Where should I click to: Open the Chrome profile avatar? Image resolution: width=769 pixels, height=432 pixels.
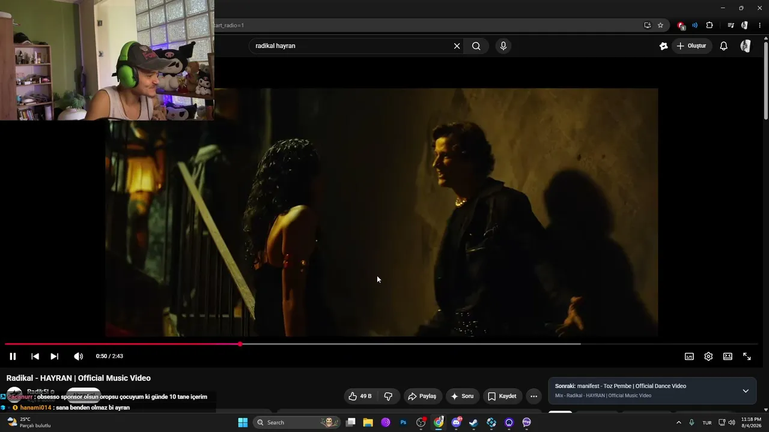click(745, 25)
